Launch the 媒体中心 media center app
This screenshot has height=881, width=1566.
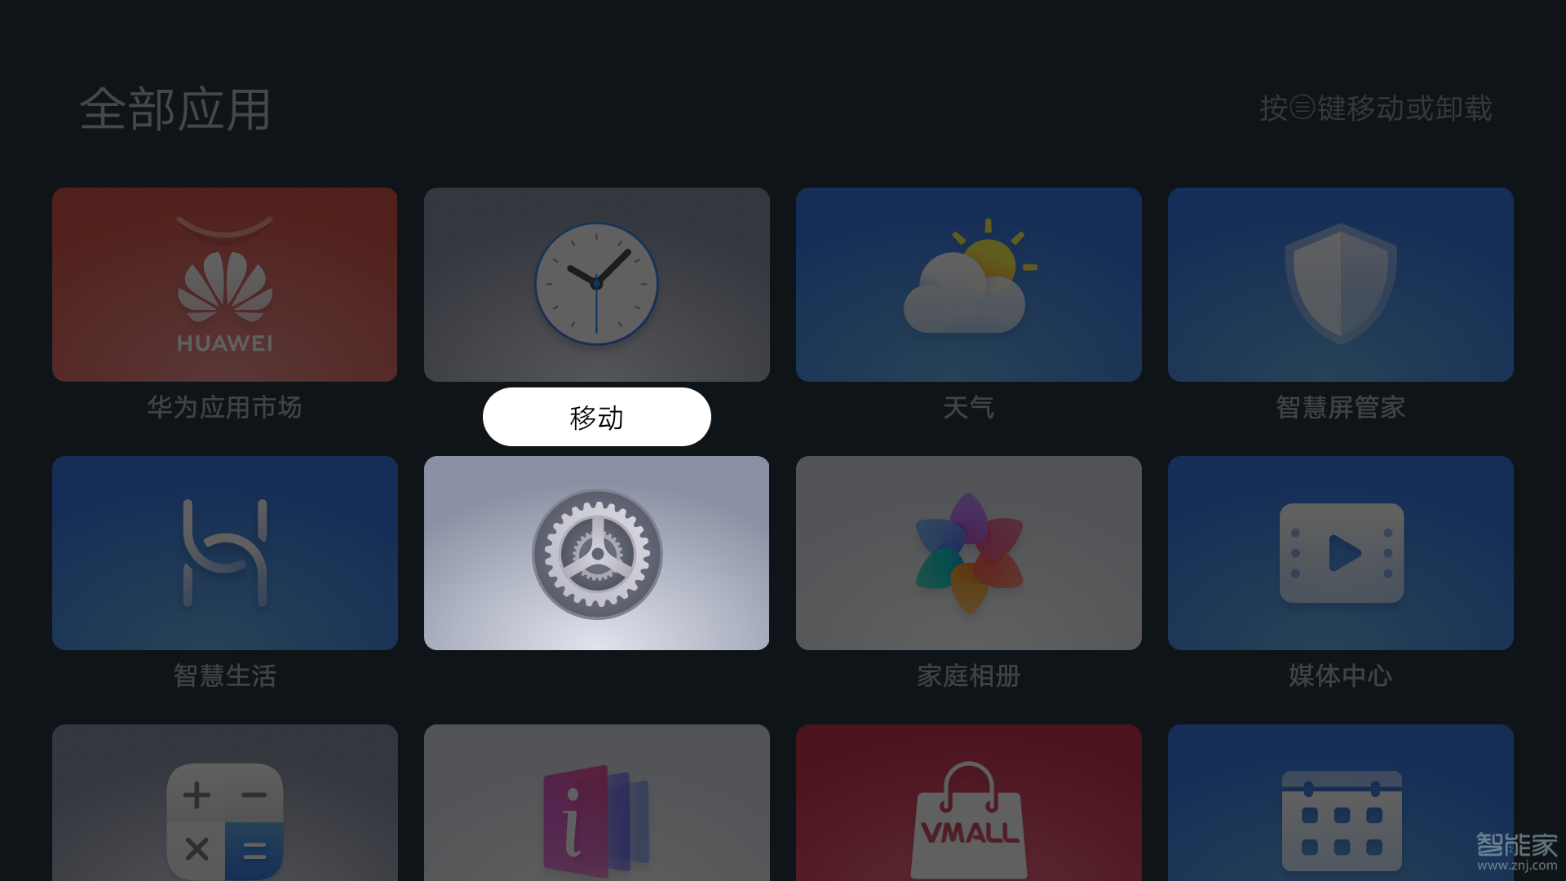coord(1341,553)
